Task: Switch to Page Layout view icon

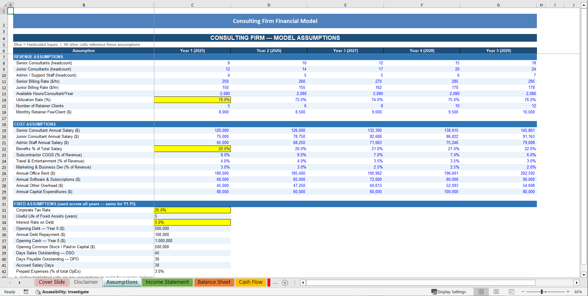Action: point(496,292)
